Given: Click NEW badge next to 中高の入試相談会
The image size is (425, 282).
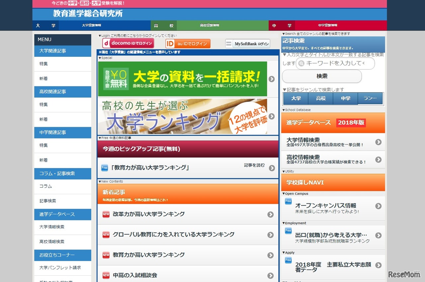Looking at the screenshot, I should [x=106, y=275].
